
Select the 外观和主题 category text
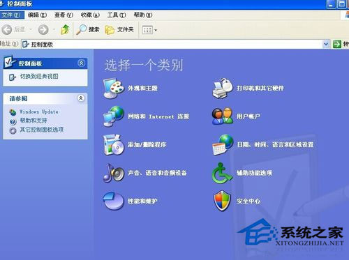142,88
